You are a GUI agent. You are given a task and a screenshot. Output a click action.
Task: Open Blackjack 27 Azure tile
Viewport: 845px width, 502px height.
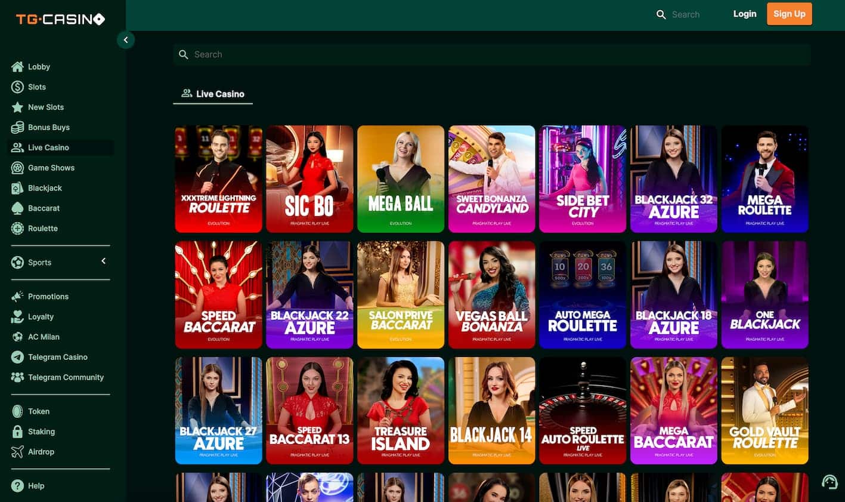[219, 411]
